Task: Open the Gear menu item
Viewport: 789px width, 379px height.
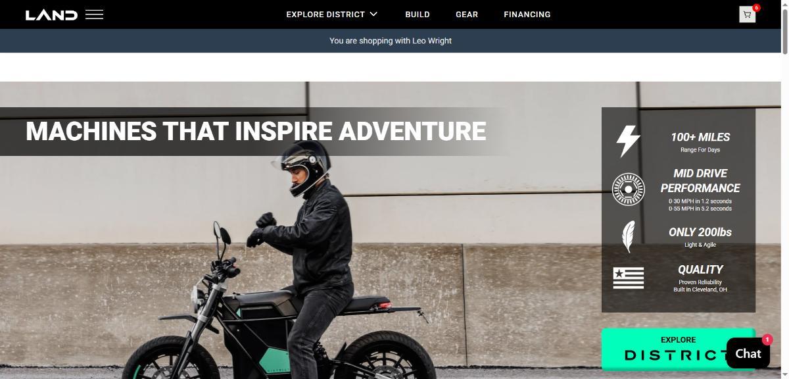Action: [x=467, y=14]
